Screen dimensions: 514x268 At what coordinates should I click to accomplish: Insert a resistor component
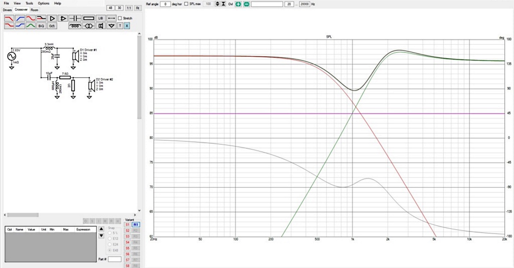click(89, 18)
